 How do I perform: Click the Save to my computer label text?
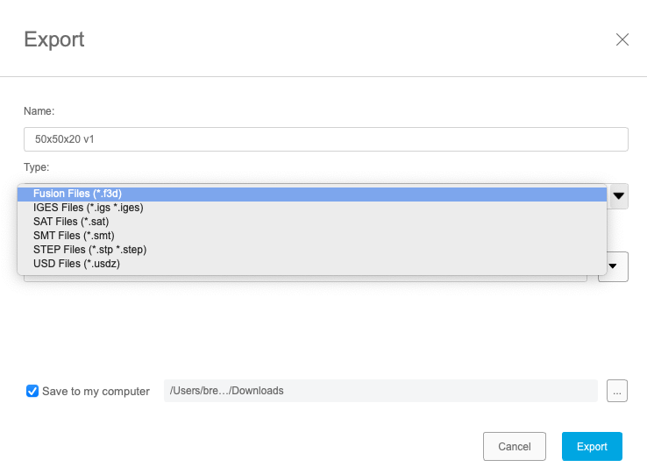96,392
